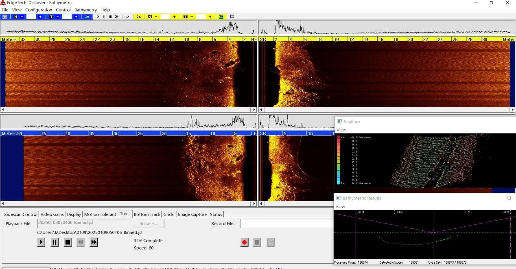Open the Configuration menu
516x269 pixels.
tap(39, 10)
